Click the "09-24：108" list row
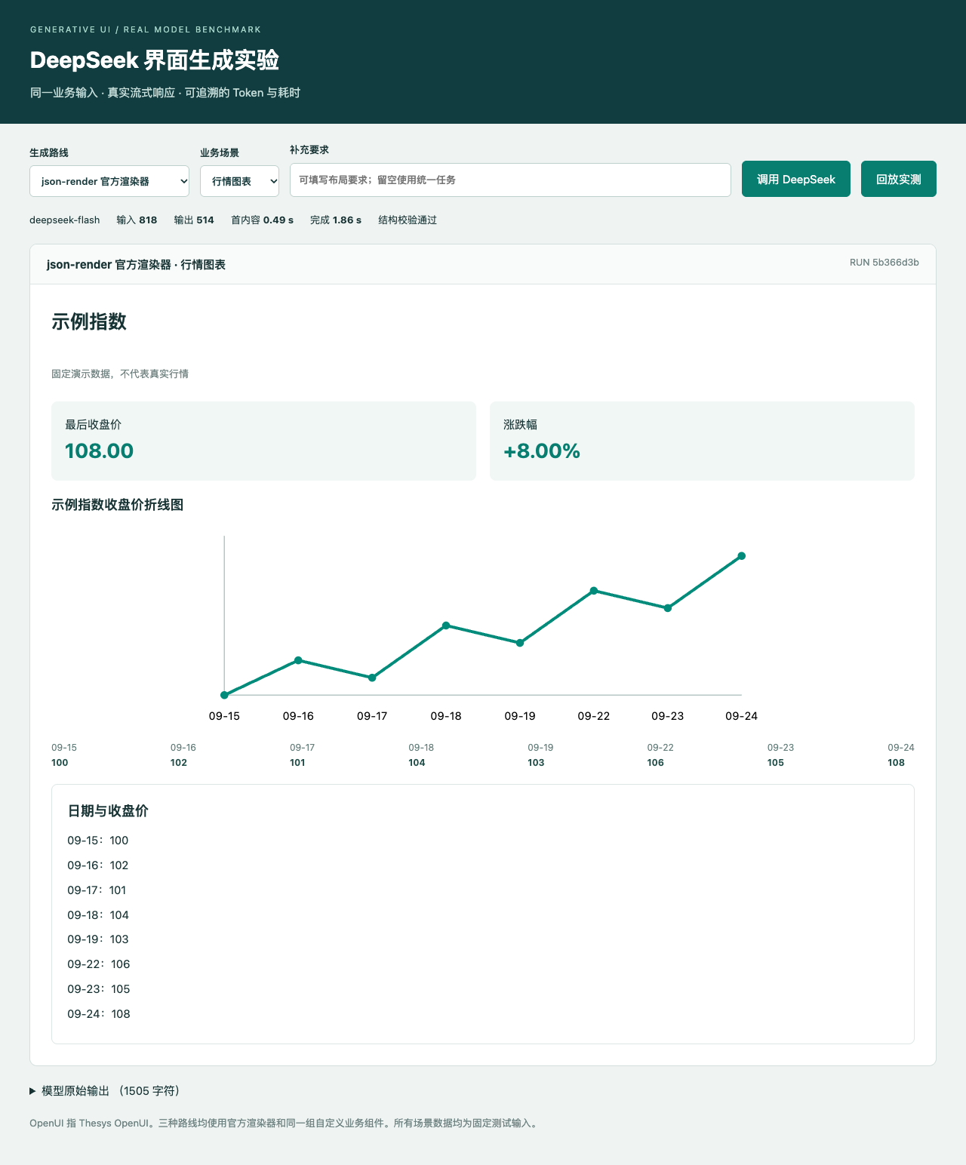The image size is (966, 1165). [99, 1014]
